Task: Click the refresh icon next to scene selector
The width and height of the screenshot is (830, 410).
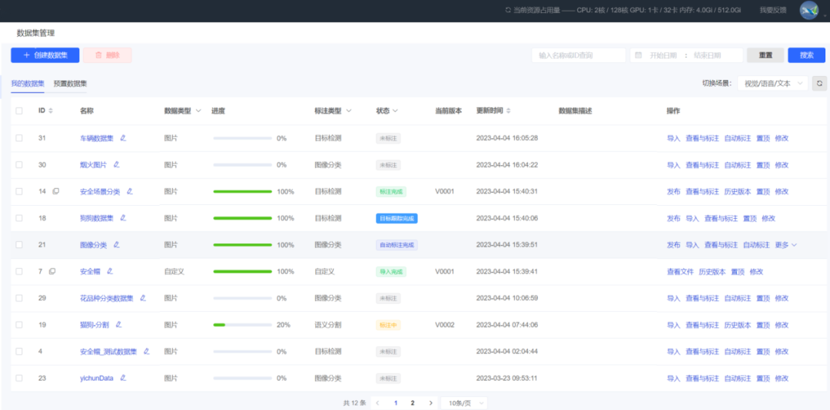Action: pos(819,83)
